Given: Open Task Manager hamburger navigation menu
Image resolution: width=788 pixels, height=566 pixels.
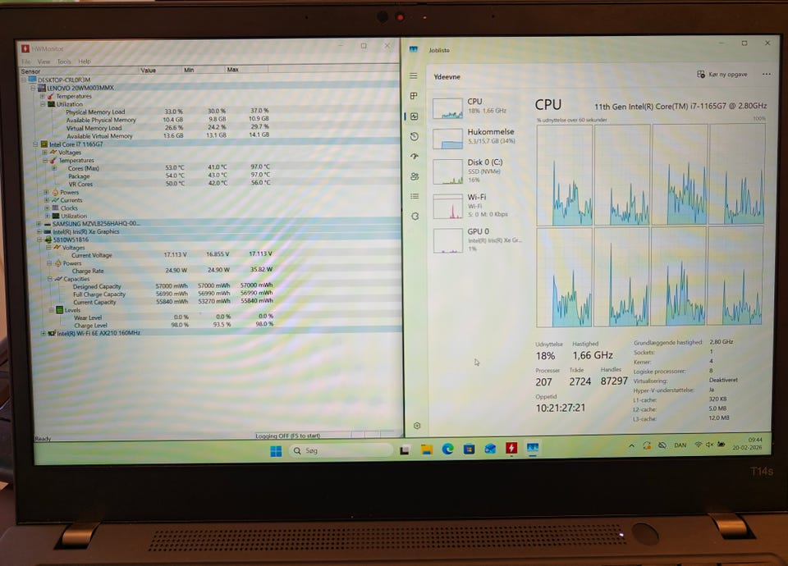Looking at the screenshot, I should [x=414, y=75].
